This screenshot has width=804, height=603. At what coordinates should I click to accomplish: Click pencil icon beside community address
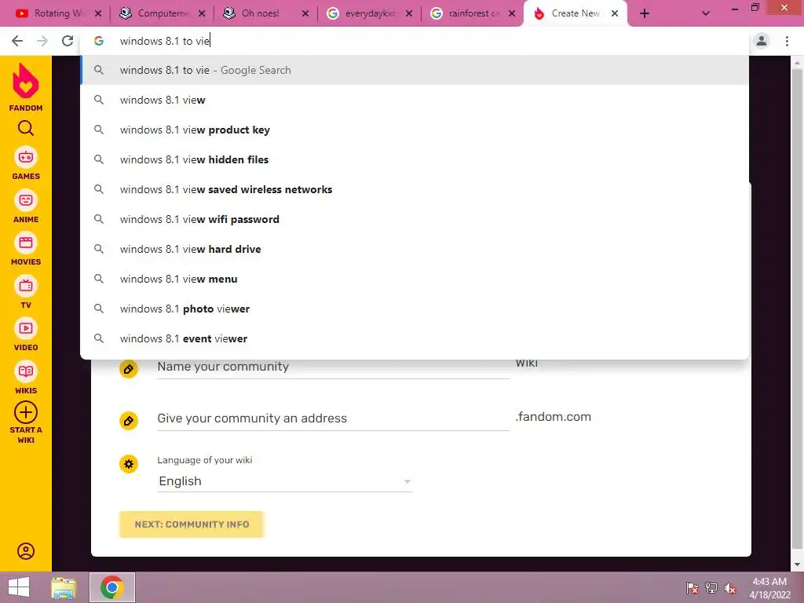[128, 421]
